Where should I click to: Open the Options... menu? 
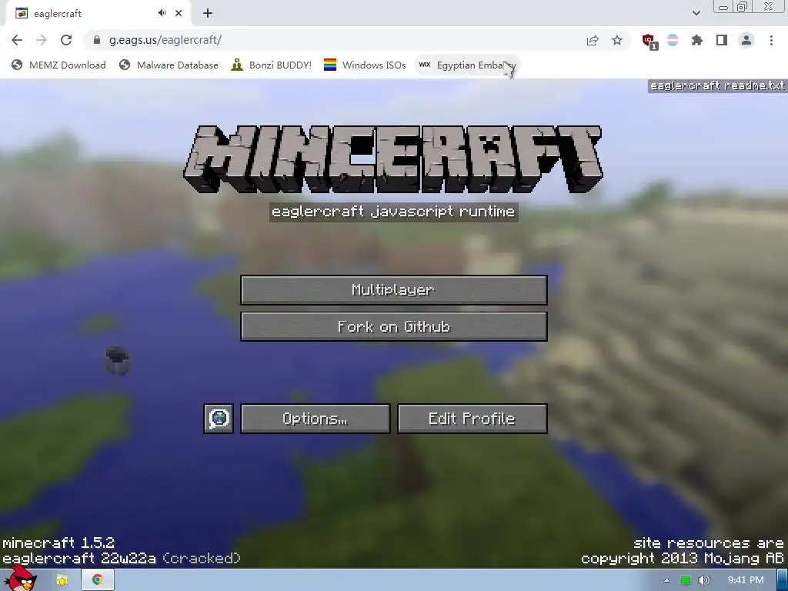pos(315,419)
